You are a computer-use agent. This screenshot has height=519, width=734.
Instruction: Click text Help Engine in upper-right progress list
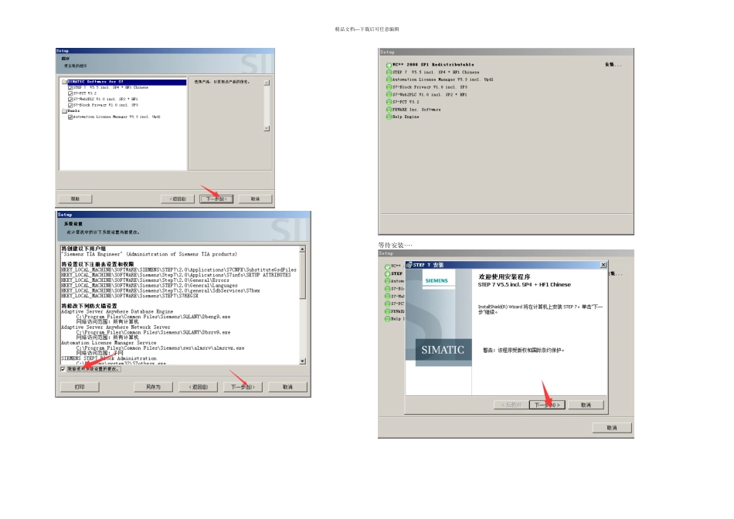click(x=406, y=117)
